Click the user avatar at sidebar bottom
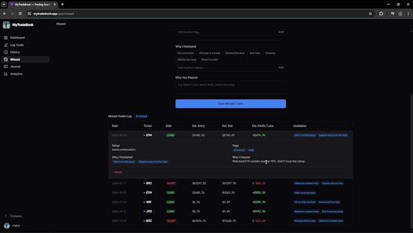 (x=7, y=226)
